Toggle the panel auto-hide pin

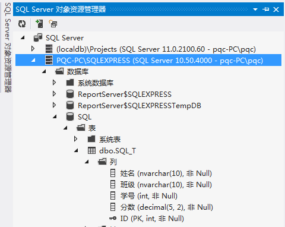[x=265, y=10]
